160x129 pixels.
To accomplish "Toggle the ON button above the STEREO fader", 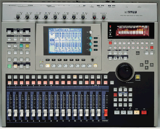I will click(x=105, y=82).
